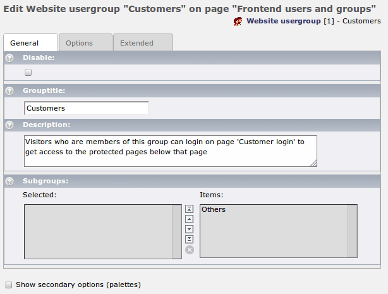388x294 pixels.
Task: Click the Grouptitle text field
Action: pyautogui.click(x=86, y=108)
